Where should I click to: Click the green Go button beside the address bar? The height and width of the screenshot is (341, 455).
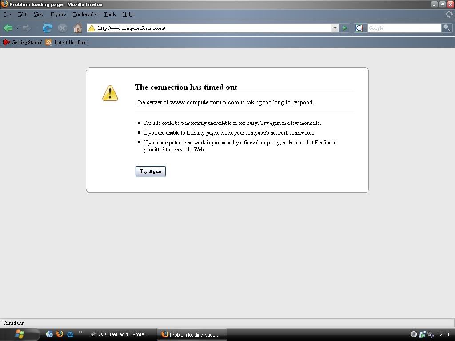[x=345, y=28]
